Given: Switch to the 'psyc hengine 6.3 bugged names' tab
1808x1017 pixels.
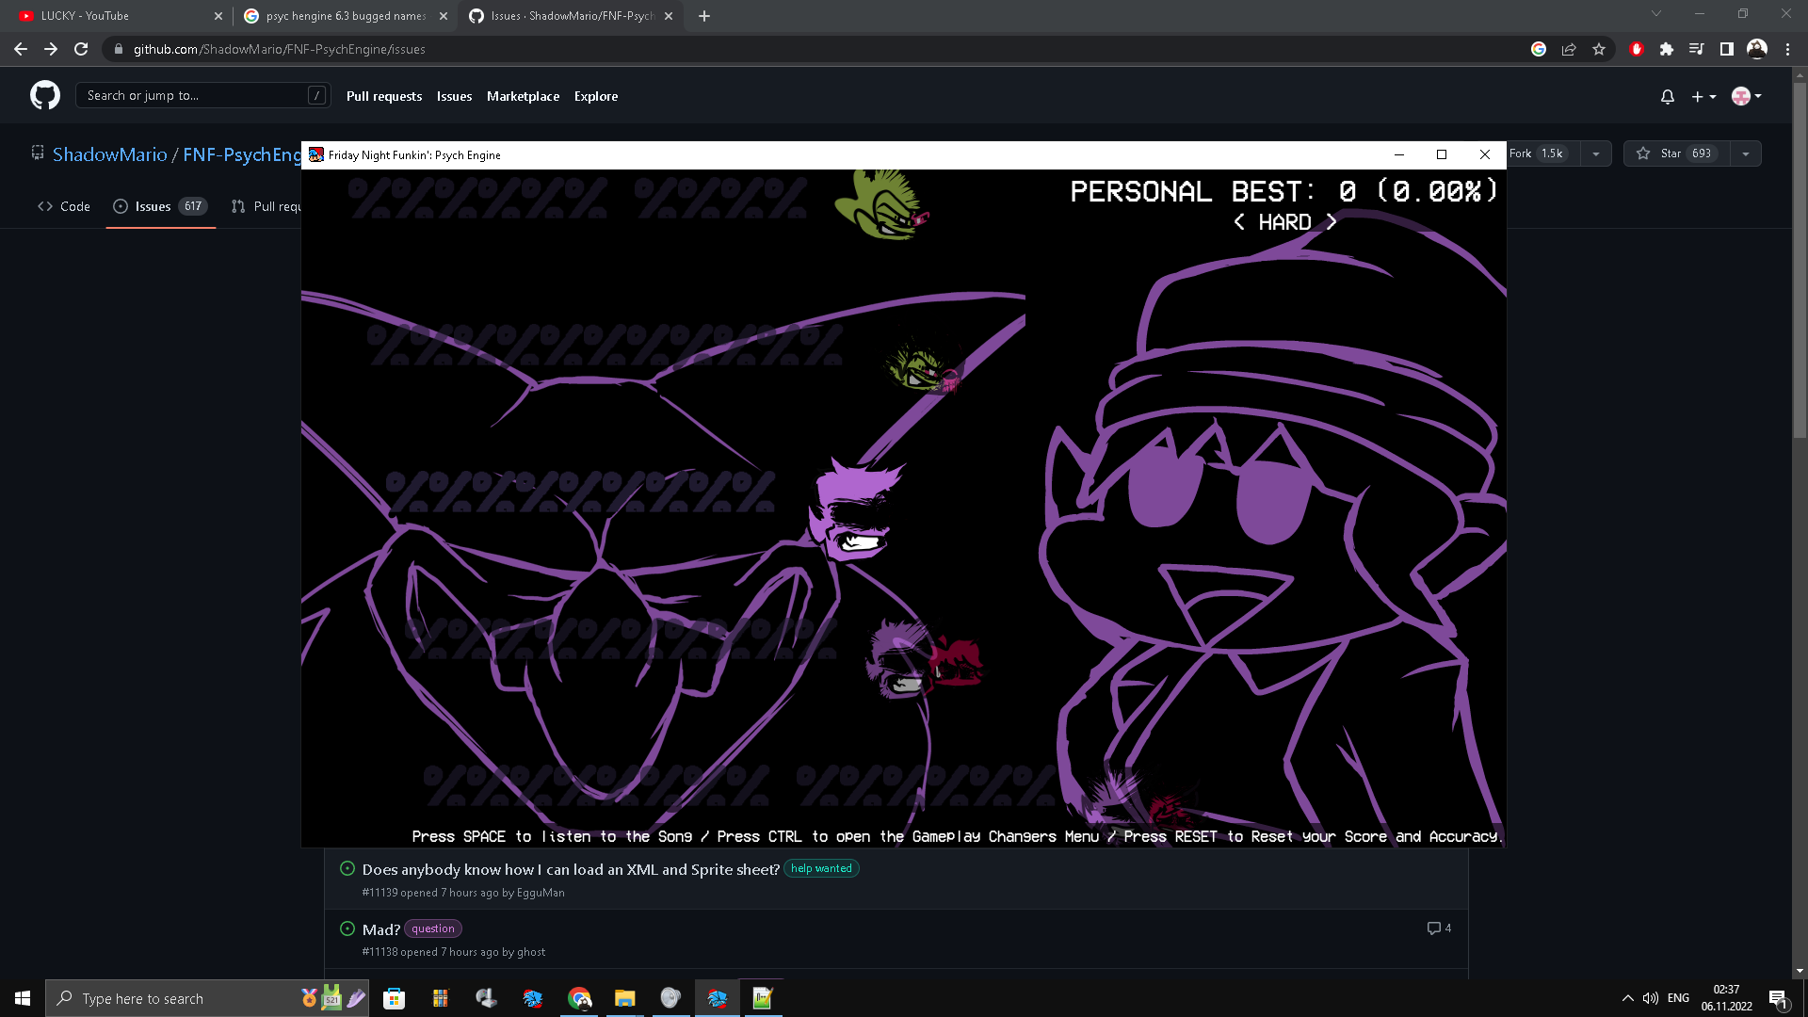Looking at the screenshot, I should click(x=339, y=16).
